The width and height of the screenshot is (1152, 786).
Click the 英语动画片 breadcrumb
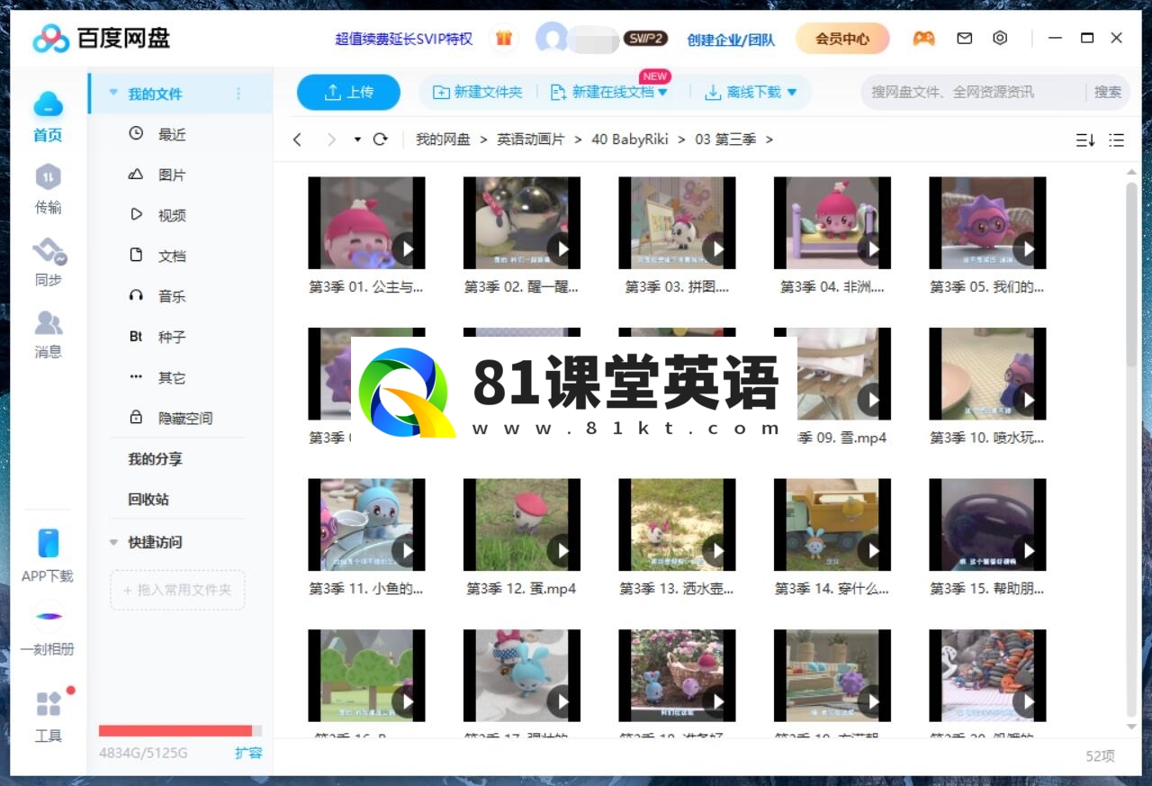pyautogui.click(x=531, y=140)
